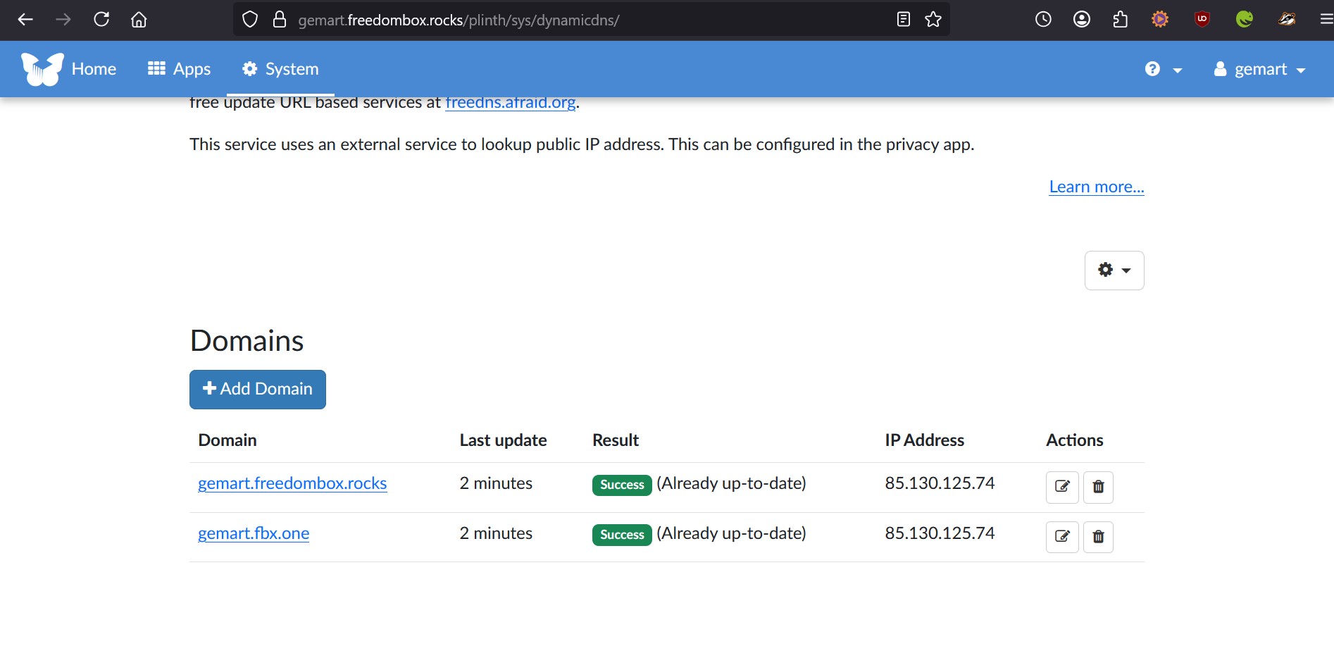The height and width of the screenshot is (670, 1334).
Task: Follow the freedns.afraid.org link
Action: [x=511, y=103]
